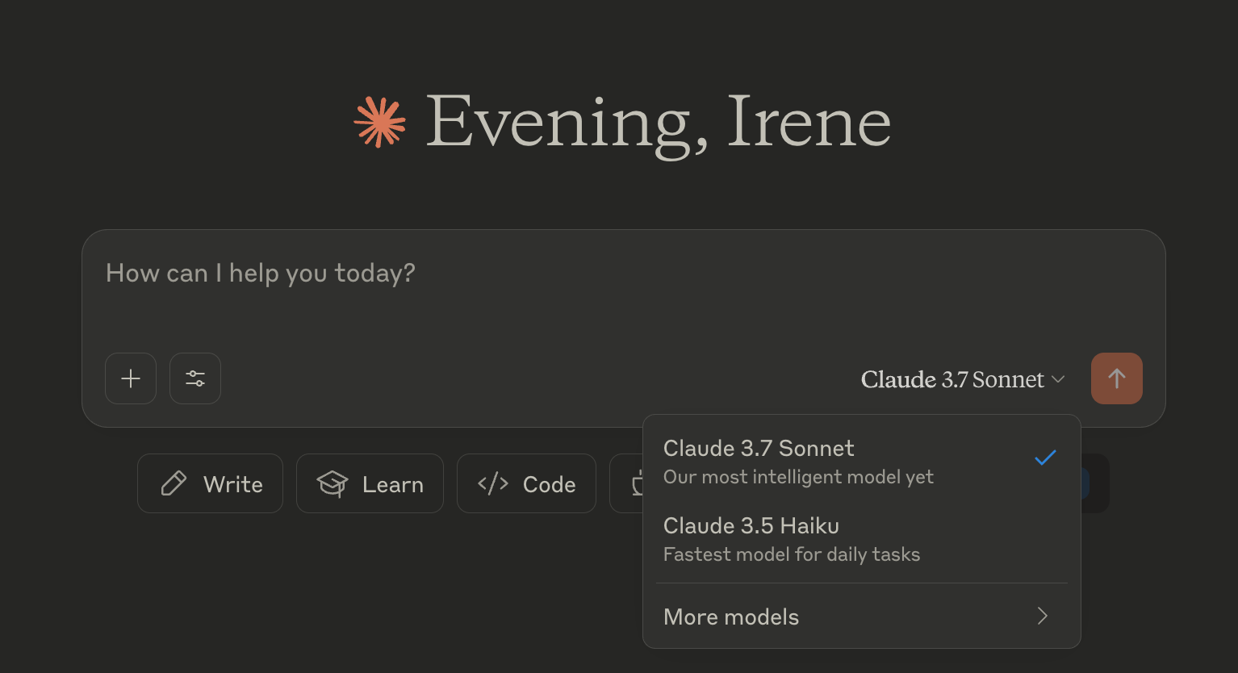Click the Learn suggestion button
The height and width of the screenshot is (673, 1238).
point(370,484)
